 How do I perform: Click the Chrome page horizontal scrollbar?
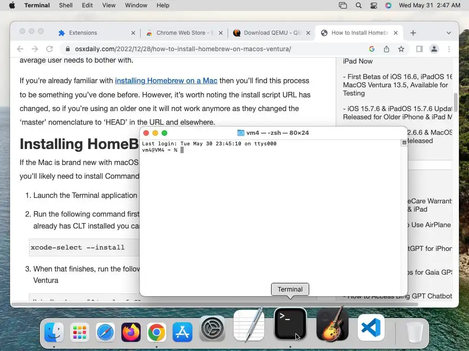click(x=214, y=304)
